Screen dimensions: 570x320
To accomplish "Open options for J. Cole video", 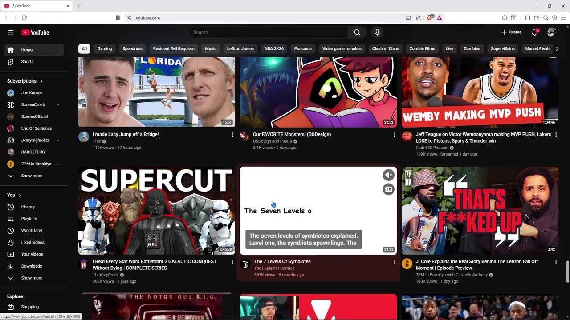I will coord(556,262).
